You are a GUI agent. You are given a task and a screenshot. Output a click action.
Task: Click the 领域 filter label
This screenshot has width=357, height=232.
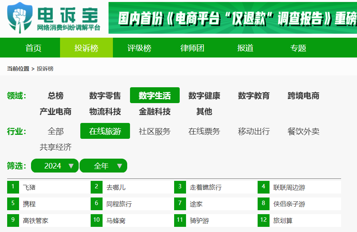[16, 96]
